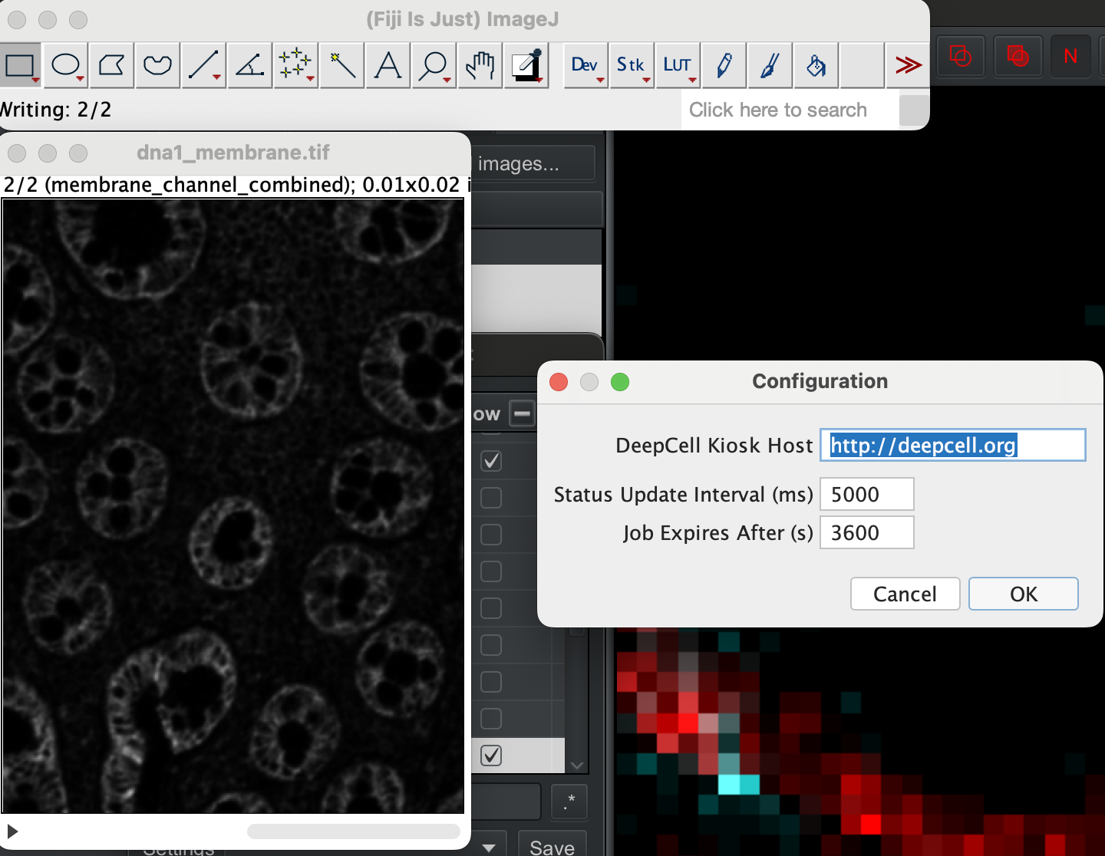Select the Oval selection tool
The height and width of the screenshot is (856, 1105).
tap(66, 66)
